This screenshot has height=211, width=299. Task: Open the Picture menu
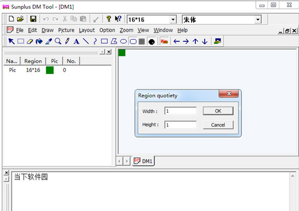[66, 30]
